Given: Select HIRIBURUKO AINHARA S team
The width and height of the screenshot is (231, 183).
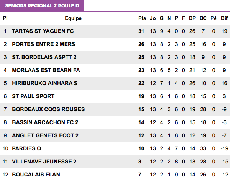Looking at the screenshot, I should click(x=45, y=83).
